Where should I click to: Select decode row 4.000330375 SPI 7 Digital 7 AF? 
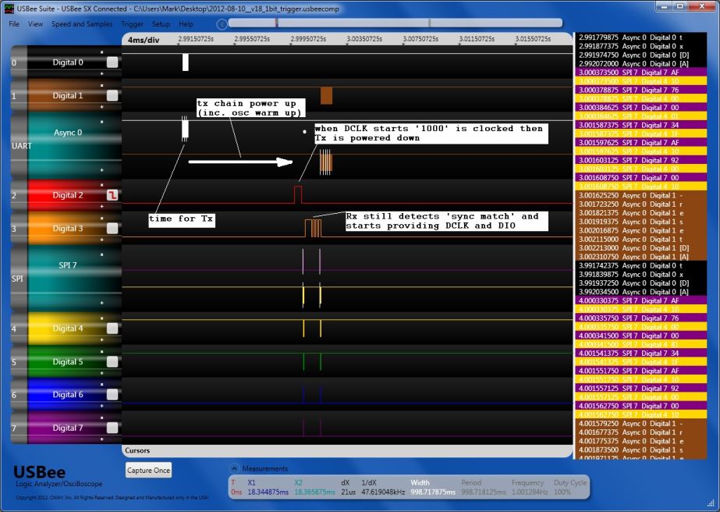click(640, 300)
